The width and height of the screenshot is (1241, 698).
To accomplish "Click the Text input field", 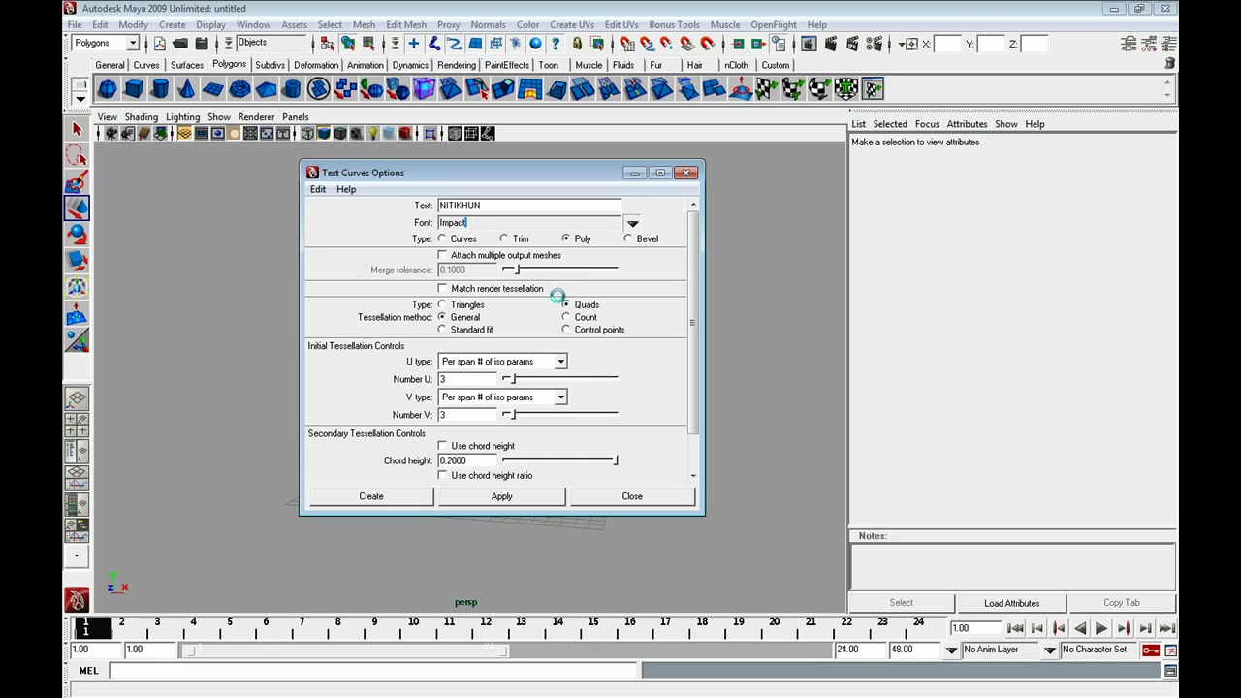I will click(528, 206).
